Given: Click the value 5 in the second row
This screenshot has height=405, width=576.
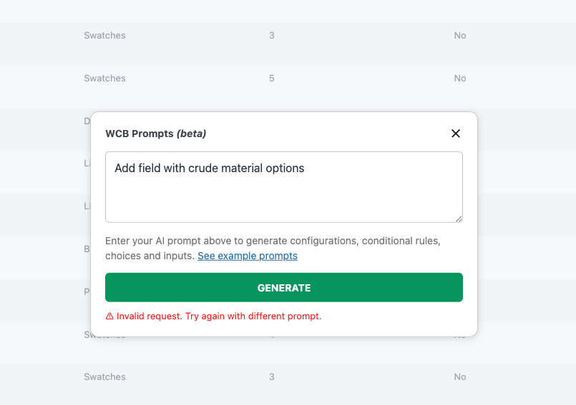Looking at the screenshot, I should click(x=272, y=79).
